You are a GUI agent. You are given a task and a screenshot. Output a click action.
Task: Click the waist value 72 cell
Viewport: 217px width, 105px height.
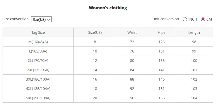click(x=132, y=42)
